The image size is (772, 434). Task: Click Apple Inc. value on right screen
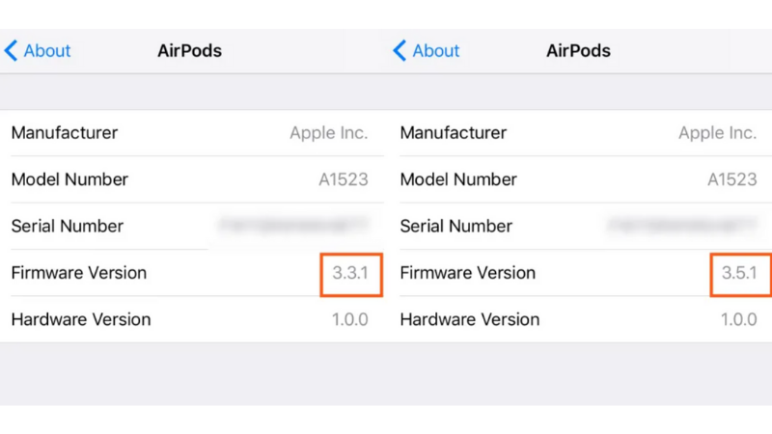(717, 133)
